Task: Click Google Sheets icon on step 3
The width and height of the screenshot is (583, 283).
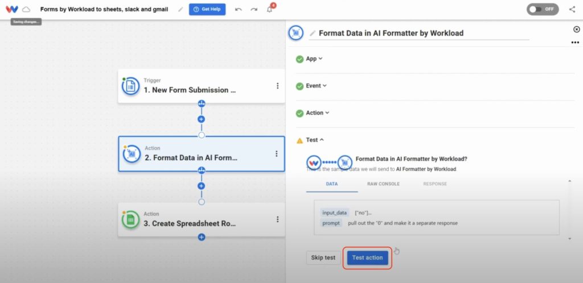Action: [x=130, y=219]
